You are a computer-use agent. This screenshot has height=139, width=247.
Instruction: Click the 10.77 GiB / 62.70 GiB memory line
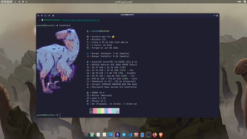tap(106, 67)
